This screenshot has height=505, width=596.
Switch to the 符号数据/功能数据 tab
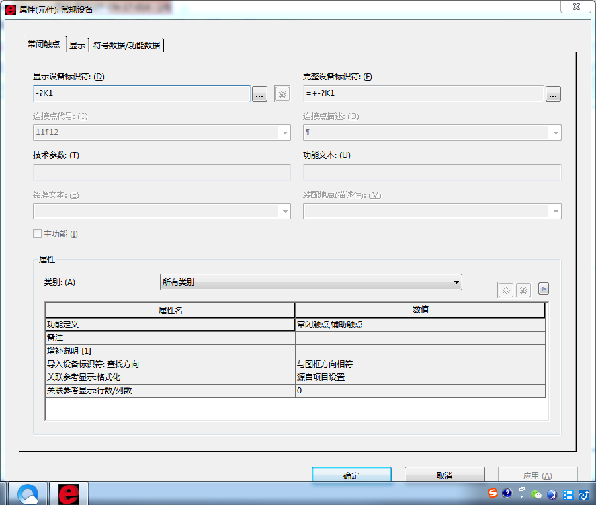click(126, 45)
